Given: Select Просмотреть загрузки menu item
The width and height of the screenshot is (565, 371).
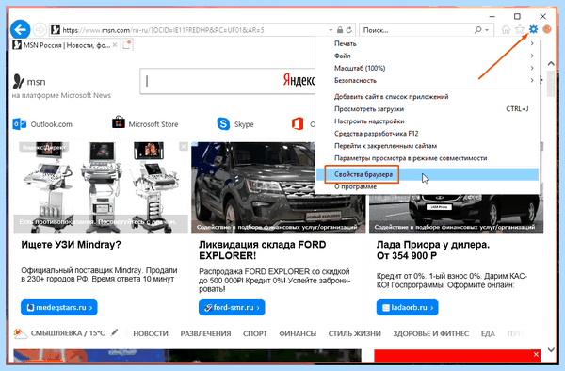Looking at the screenshot, I should click(x=428, y=109).
